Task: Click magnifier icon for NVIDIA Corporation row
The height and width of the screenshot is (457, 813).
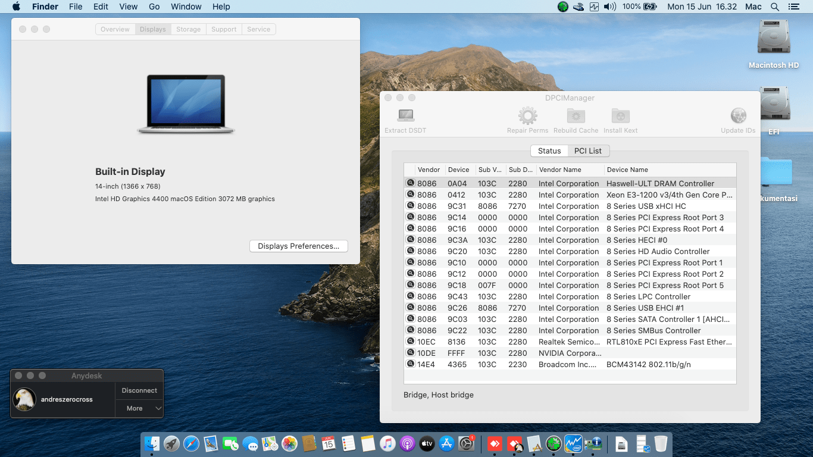Action: click(411, 353)
